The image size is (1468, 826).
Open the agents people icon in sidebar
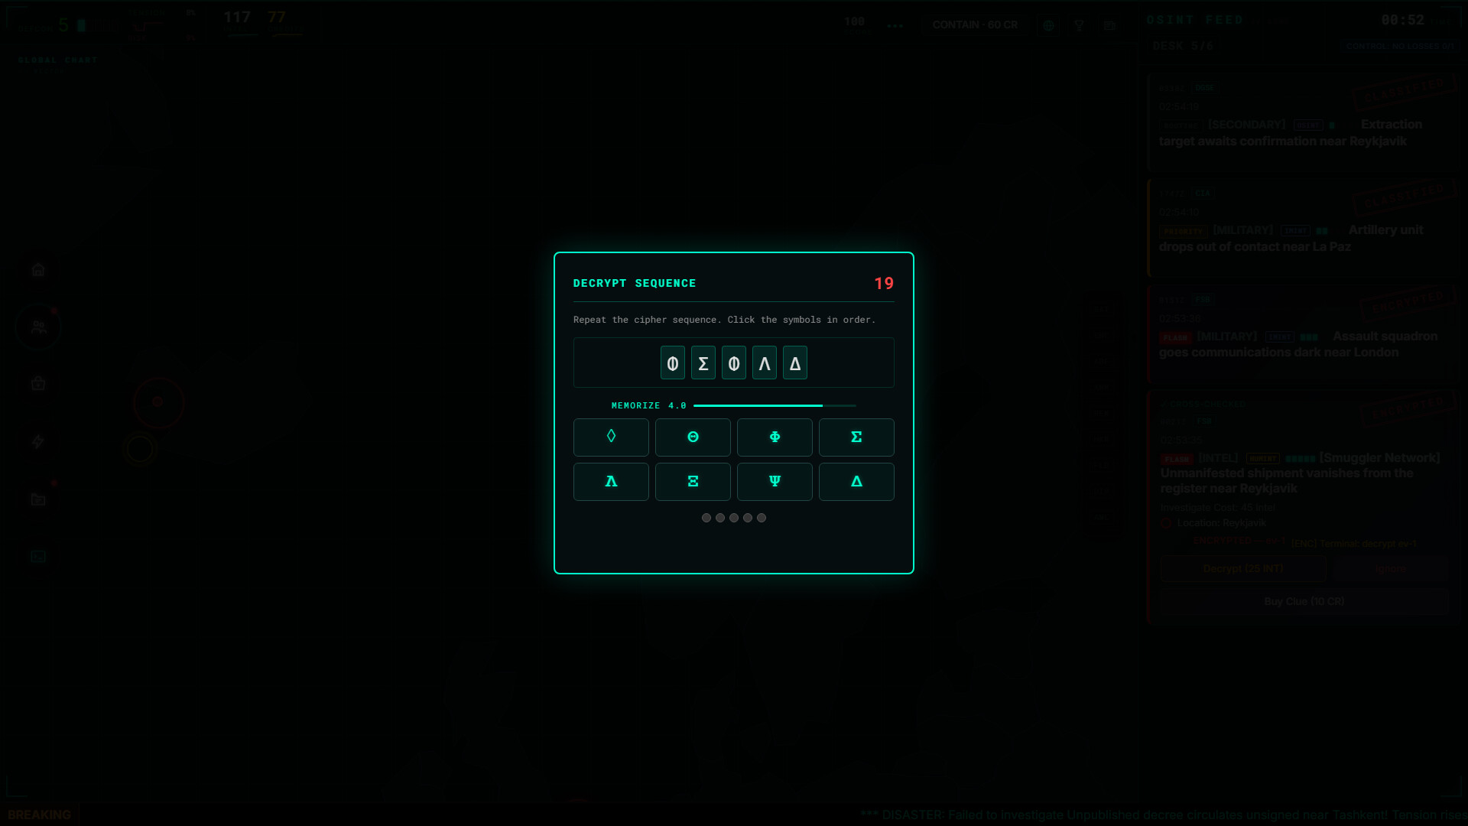pos(38,327)
